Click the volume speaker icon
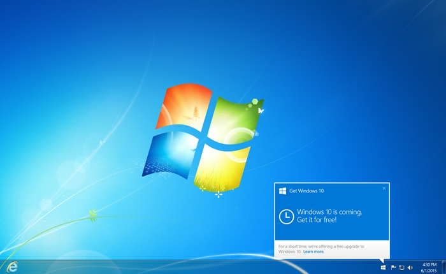 (x=410, y=268)
